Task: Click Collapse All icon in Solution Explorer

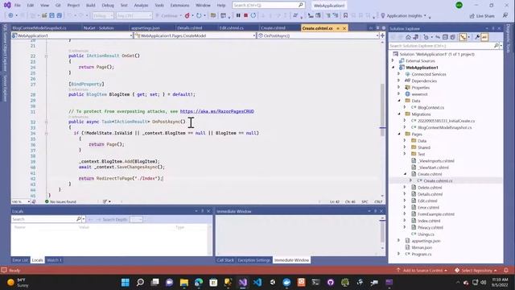Action: click(x=445, y=37)
